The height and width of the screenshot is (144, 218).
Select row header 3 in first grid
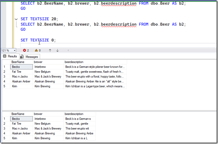(x=6, y=76)
